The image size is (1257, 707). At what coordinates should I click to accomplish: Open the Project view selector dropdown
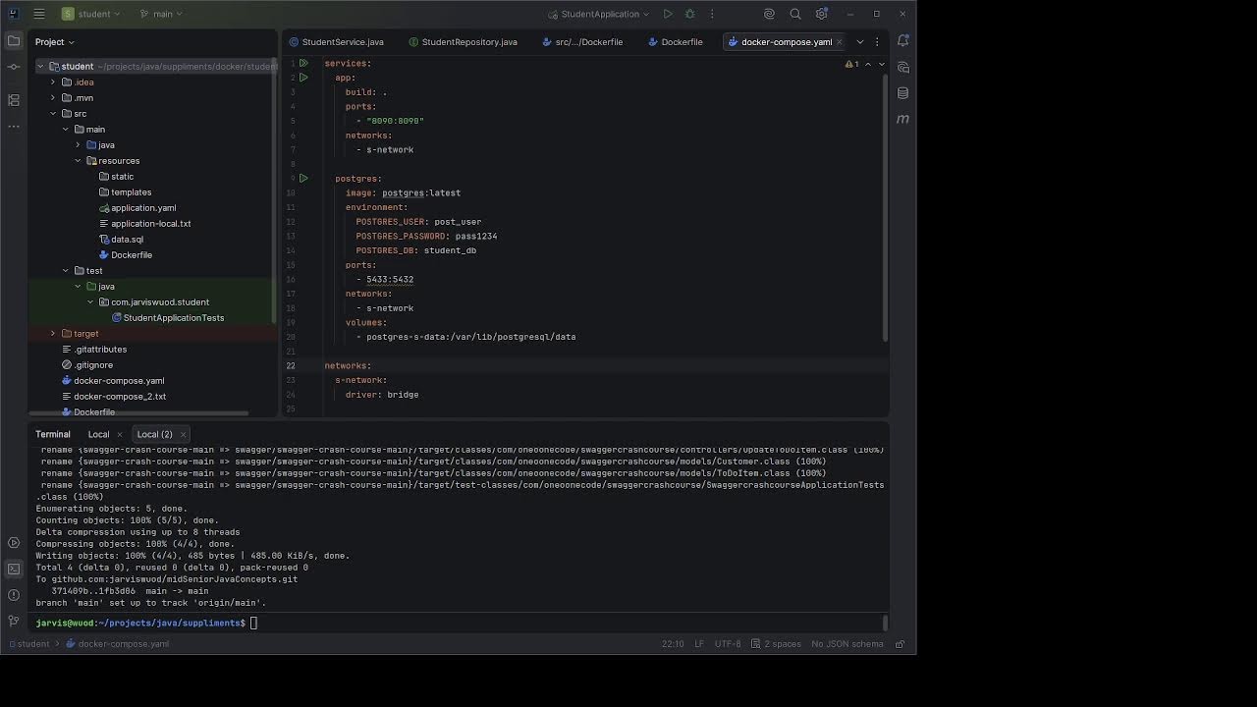pos(55,42)
